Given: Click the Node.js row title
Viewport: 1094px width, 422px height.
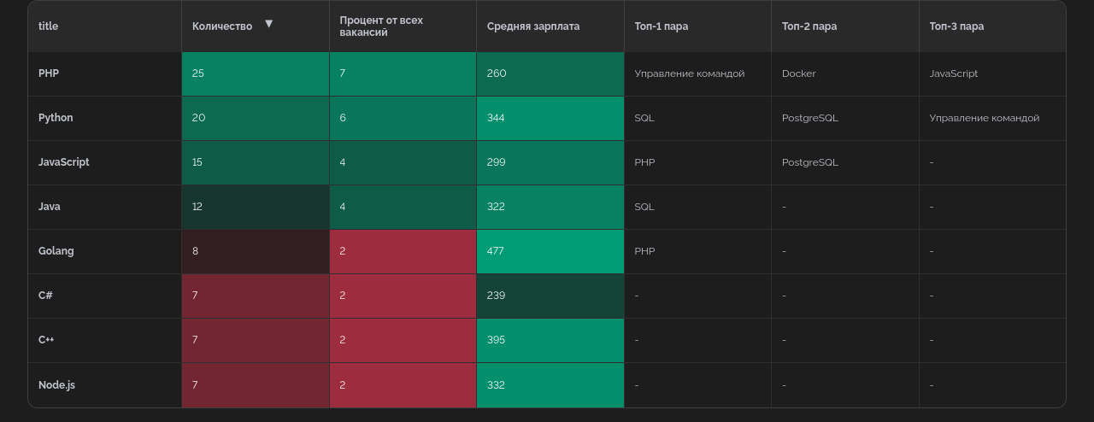Looking at the screenshot, I should (x=56, y=385).
